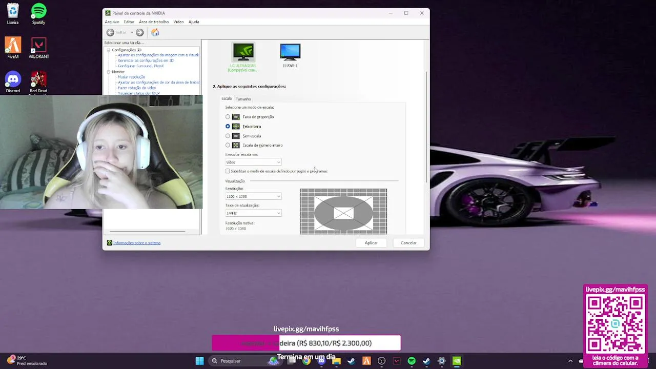
Task: Open Resolução dropdown showing 1100 x 1080
Action: click(x=253, y=196)
